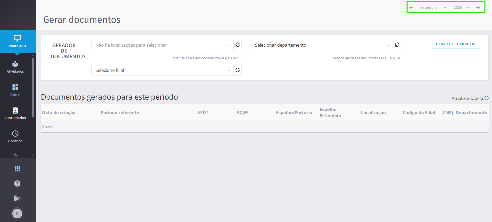Click the Gerar documentos page title
The height and width of the screenshot is (222, 492).
tap(82, 20)
